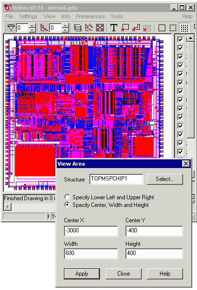197x290 pixels.
Task: Click the layer list scroll up arrow
Action: [x=191, y=38]
